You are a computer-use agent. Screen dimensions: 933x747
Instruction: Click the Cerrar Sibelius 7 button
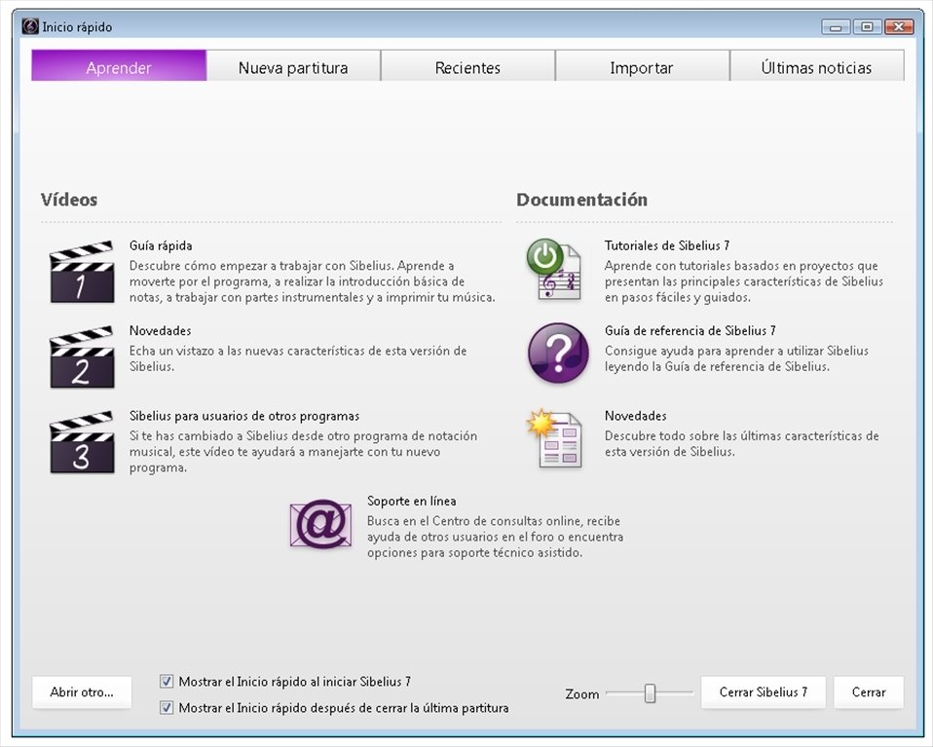point(763,692)
